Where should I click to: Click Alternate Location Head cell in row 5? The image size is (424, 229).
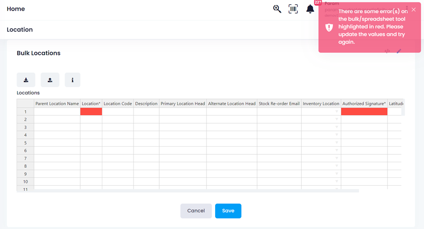[x=232, y=143]
